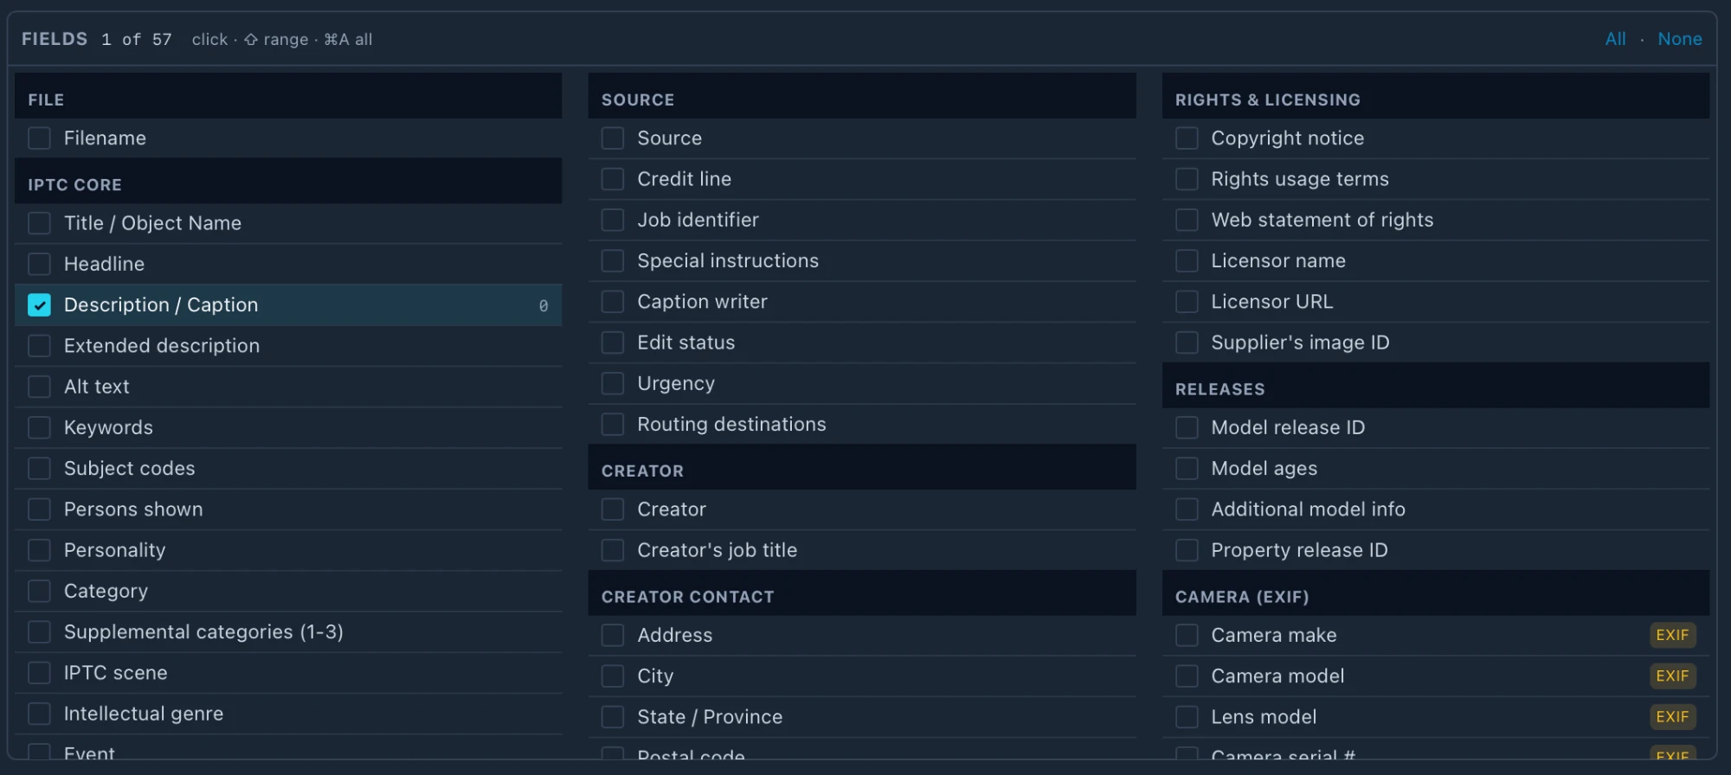
Task: Enable the City field checkbox
Action: pos(613,676)
